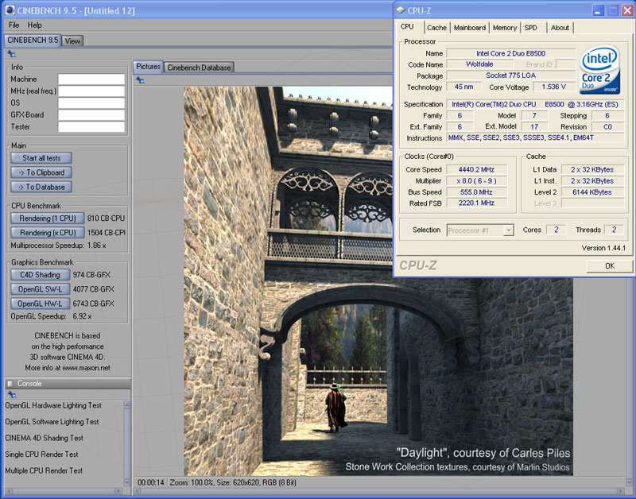Image resolution: width=636 pixels, height=499 pixels.
Task: Click the Console horizontal scrollbar right arrow
Action: 118,491
